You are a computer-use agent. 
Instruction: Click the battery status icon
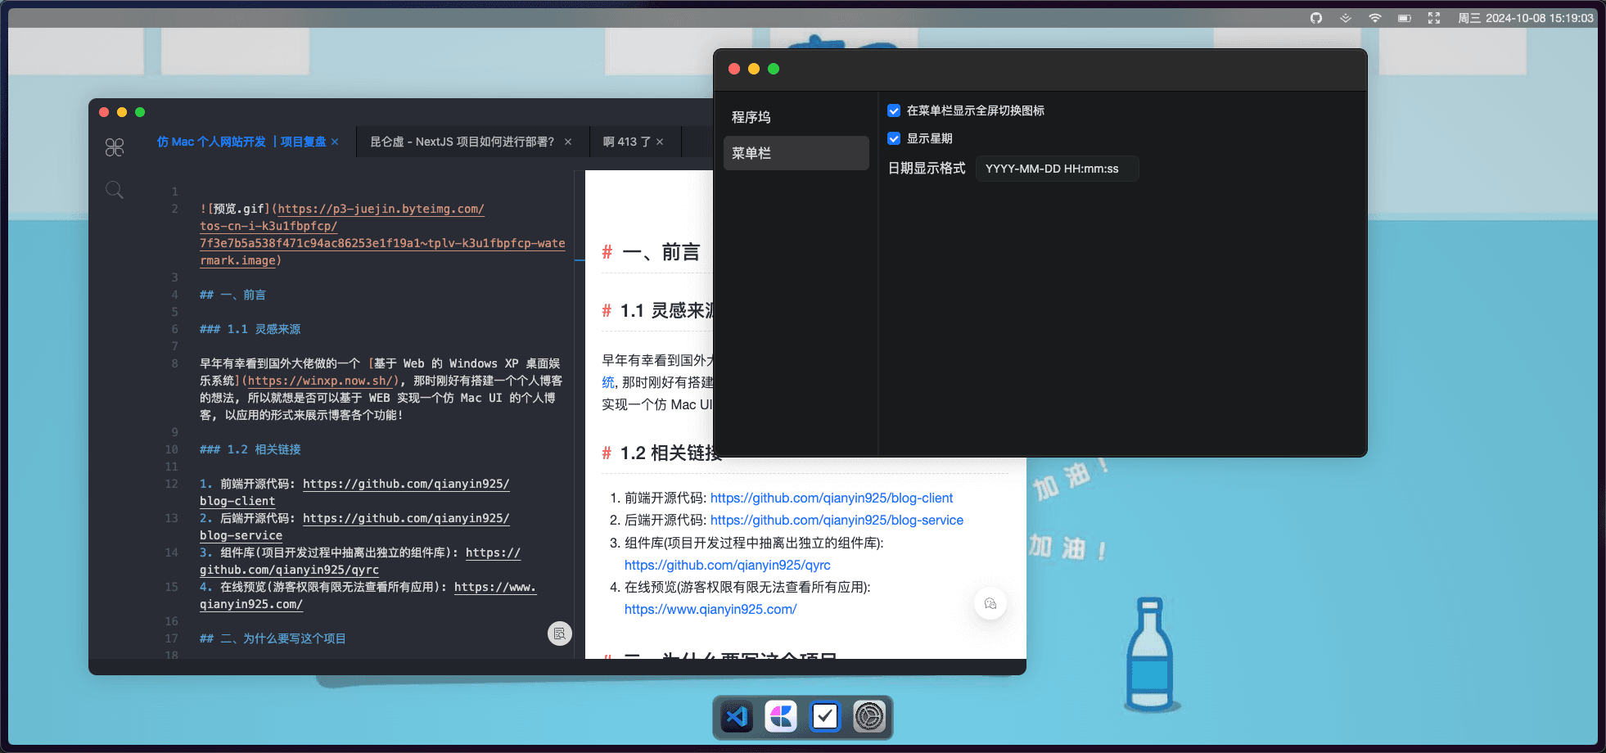pos(1405,18)
